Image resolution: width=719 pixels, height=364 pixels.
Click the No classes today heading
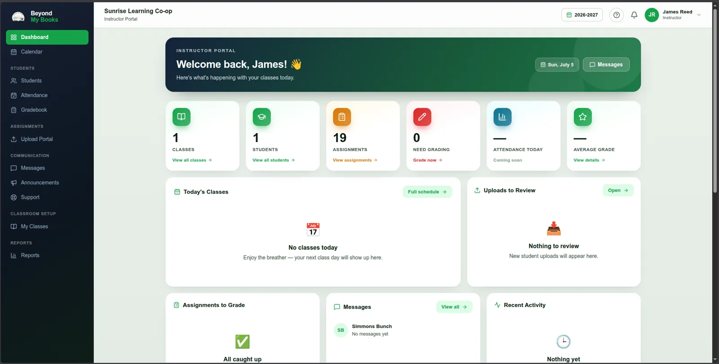(x=313, y=248)
